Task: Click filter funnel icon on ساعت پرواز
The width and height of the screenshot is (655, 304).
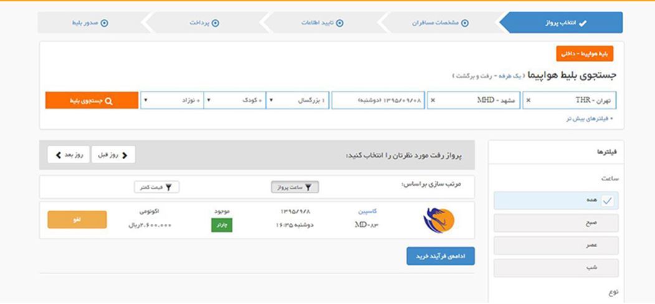Action: click(x=308, y=187)
